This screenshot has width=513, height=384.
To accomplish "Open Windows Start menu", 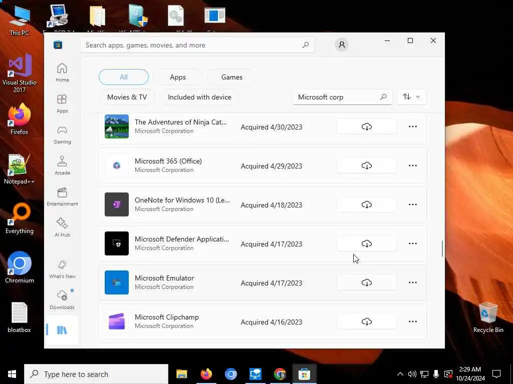I will (x=12, y=374).
